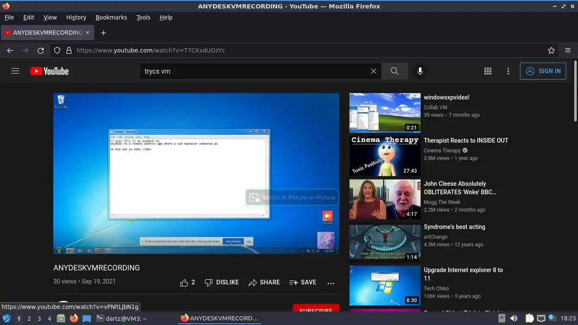Open the notification tray icon
The image size is (578, 325).
click(551, 318)
